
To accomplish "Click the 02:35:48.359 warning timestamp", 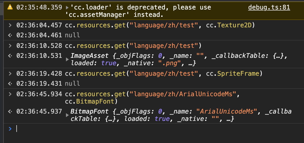I will tap(39, 7).
